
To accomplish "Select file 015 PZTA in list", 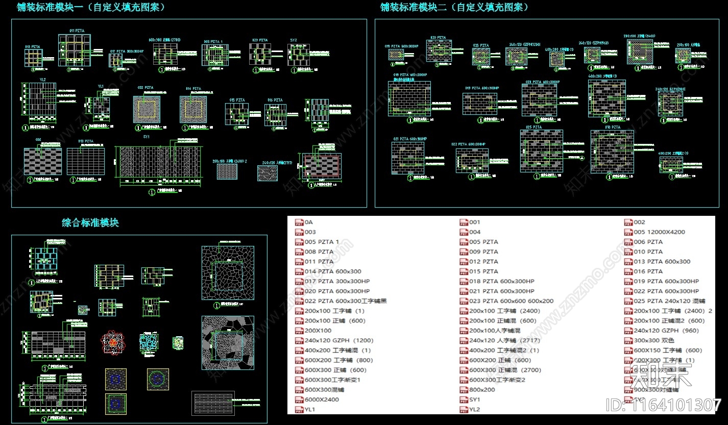I will [x=479, y=271].
